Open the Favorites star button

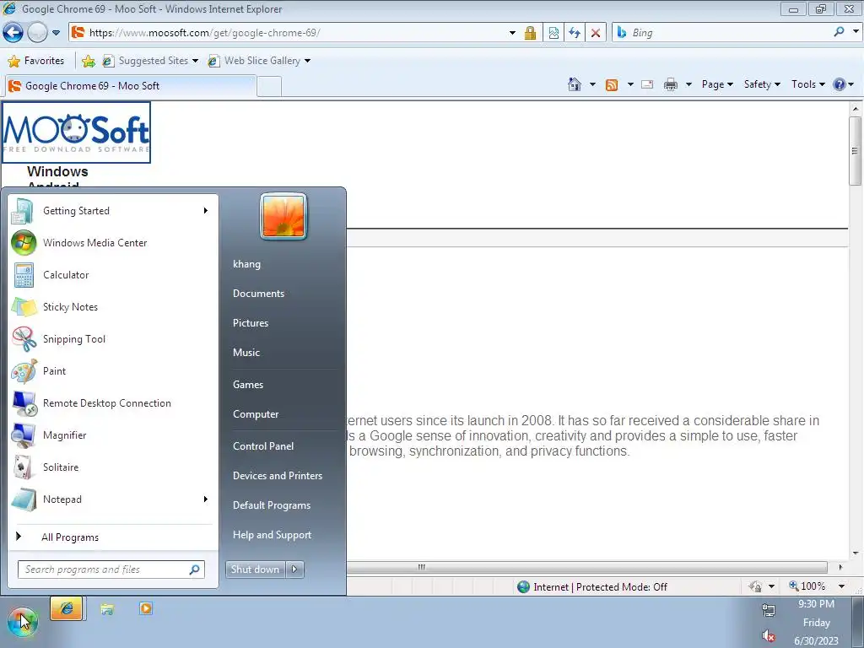[x=36, y=61]
